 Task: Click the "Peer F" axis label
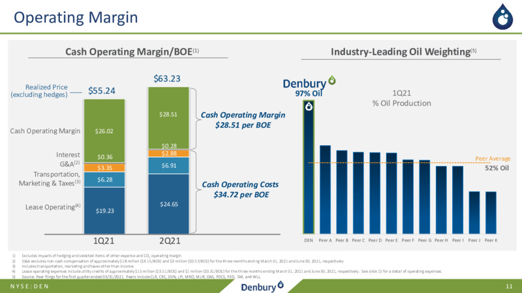click(x=408, y=240)
